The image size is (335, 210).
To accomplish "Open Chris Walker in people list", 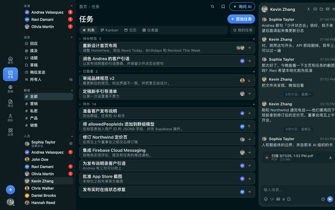I will (48, 188).
